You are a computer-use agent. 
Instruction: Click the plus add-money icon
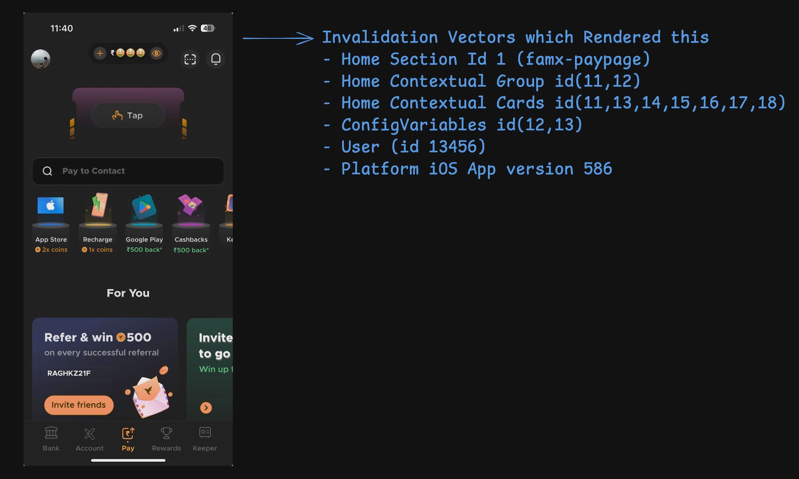100,53
